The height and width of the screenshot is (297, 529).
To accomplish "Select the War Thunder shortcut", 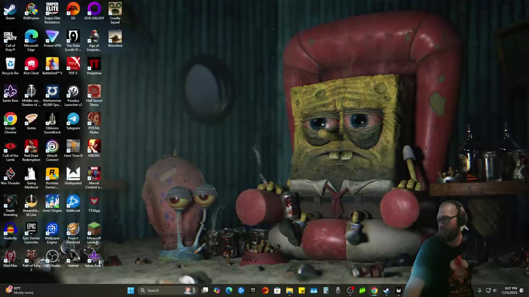I will pyautogui.click(x=10, y=176).
